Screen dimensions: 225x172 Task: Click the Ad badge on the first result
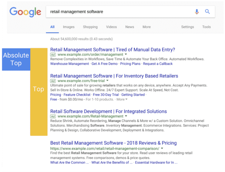coord(53,54)
